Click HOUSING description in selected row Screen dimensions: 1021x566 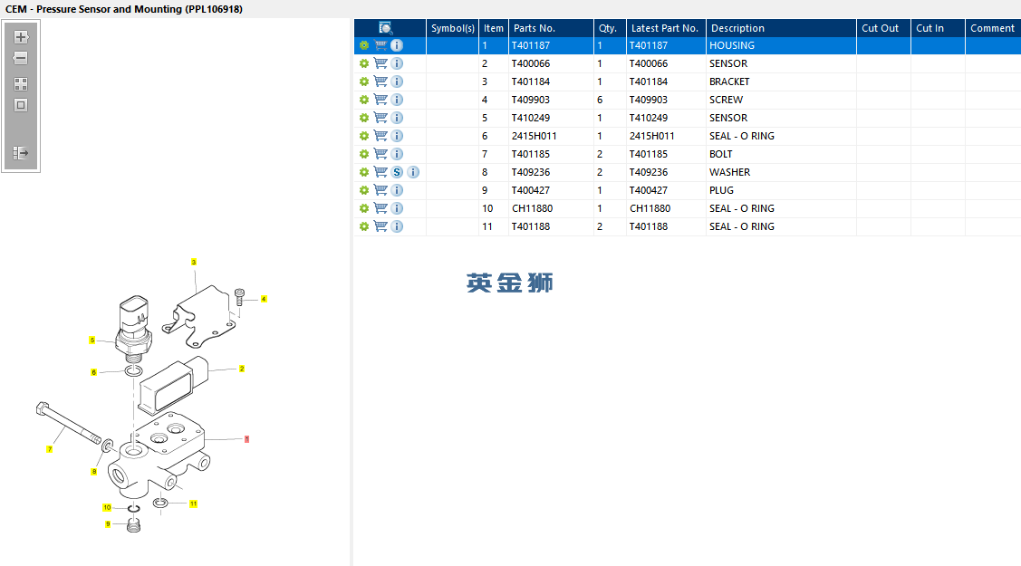[x=732, y=45]
